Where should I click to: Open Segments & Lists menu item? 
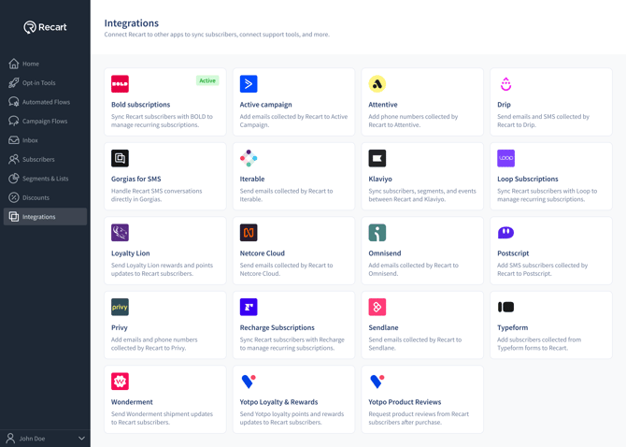point(45,179)
